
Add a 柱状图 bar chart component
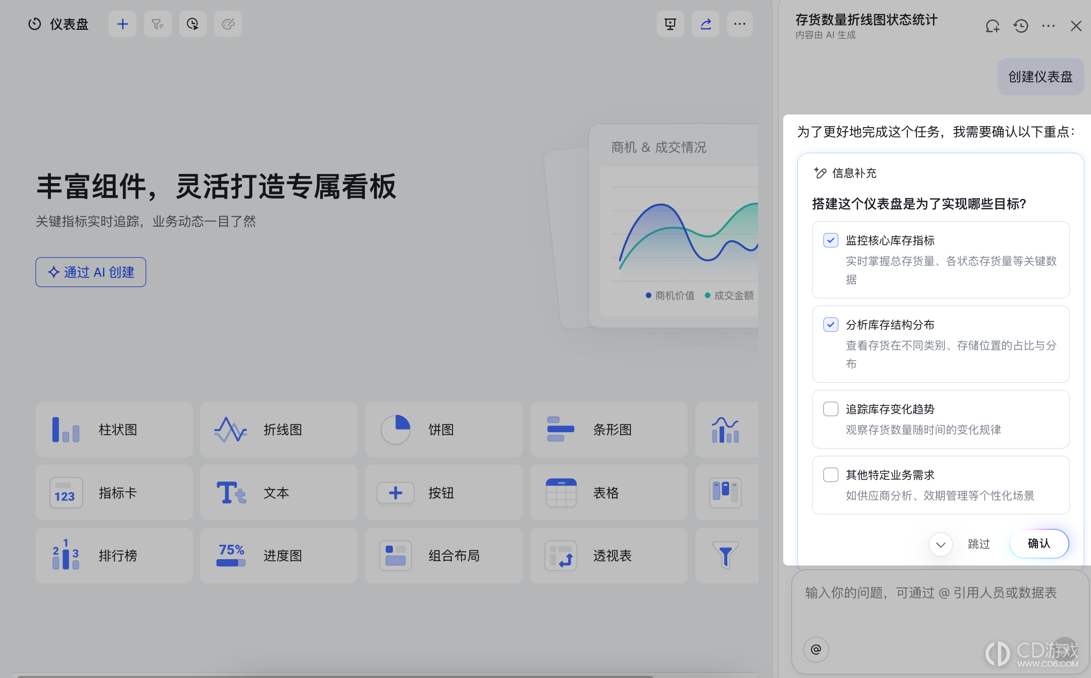coord(114,430)
